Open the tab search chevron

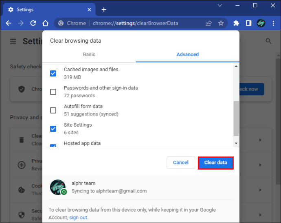point(220,6)
